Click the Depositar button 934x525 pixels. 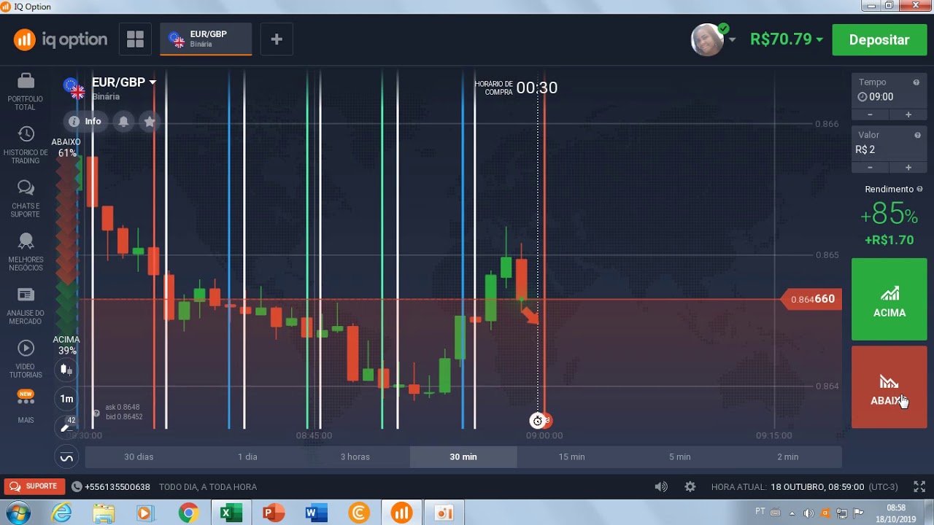pyautogui.click(x=879, y=39)
